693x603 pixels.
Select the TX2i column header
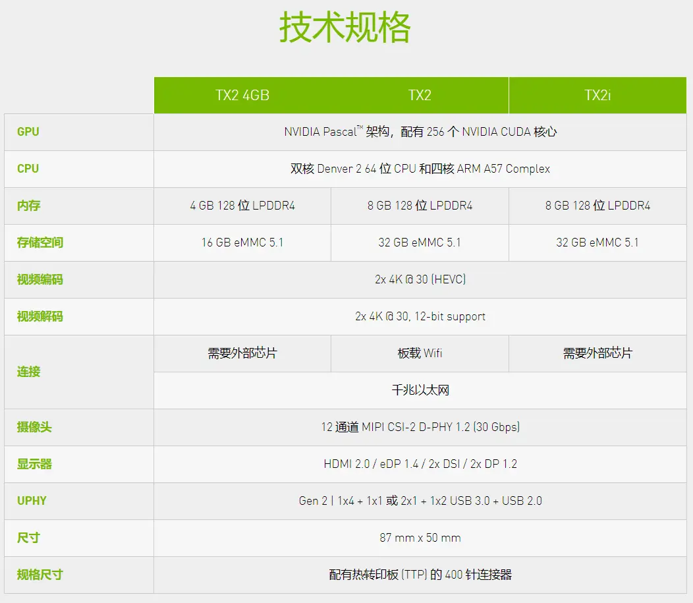point(597,95)
